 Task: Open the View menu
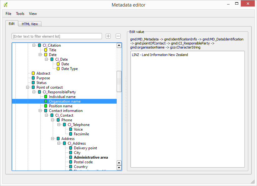(33, 13)
